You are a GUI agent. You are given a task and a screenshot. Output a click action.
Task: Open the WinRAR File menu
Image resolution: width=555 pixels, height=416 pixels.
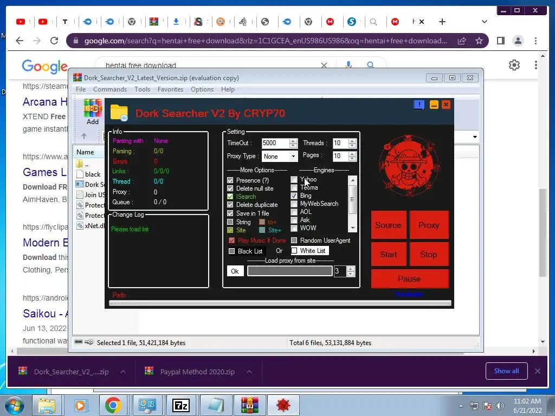point(81,89)
